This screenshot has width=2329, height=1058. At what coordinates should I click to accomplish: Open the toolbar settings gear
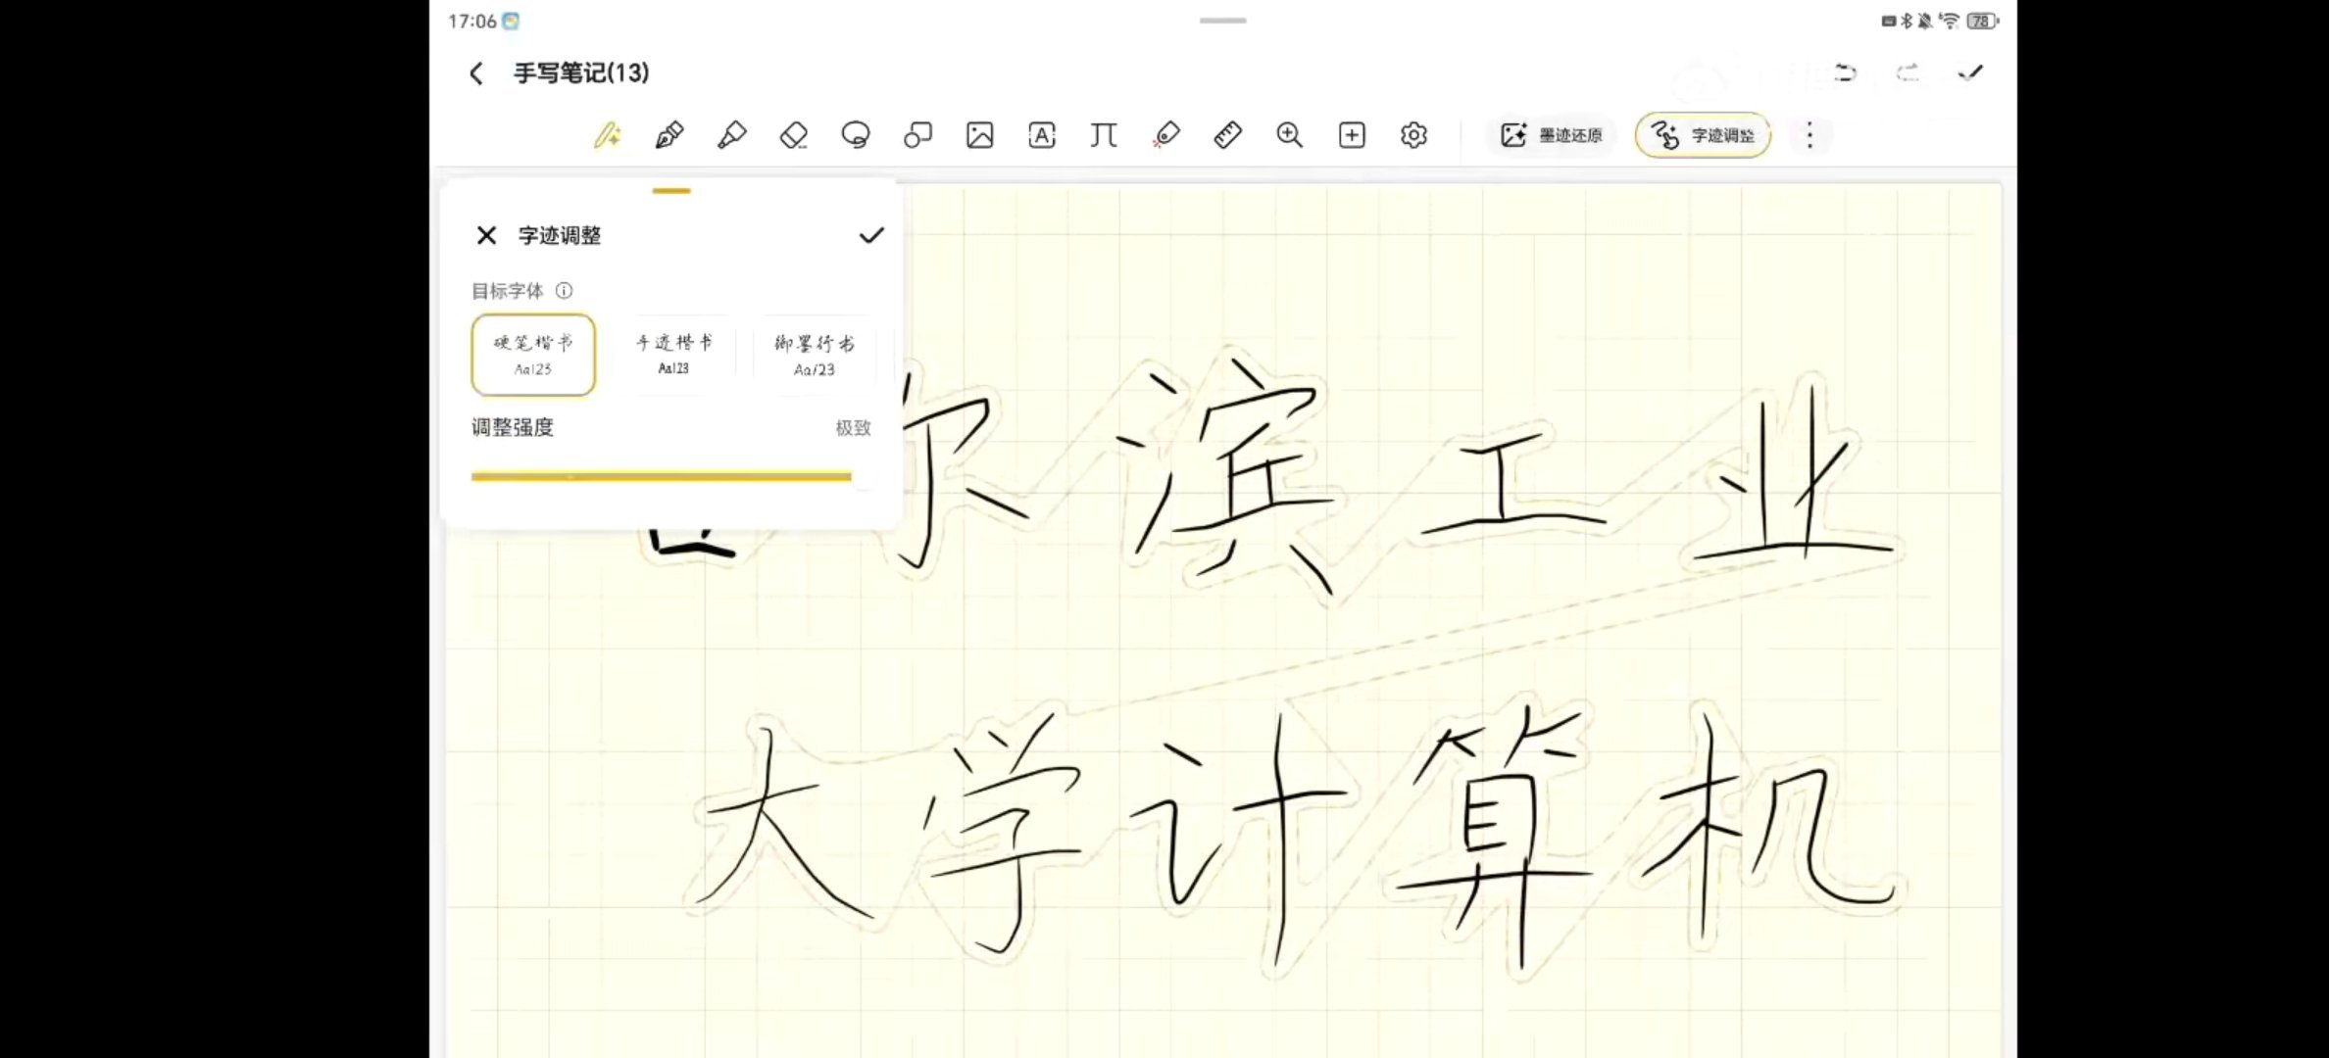click(1413, 135)
